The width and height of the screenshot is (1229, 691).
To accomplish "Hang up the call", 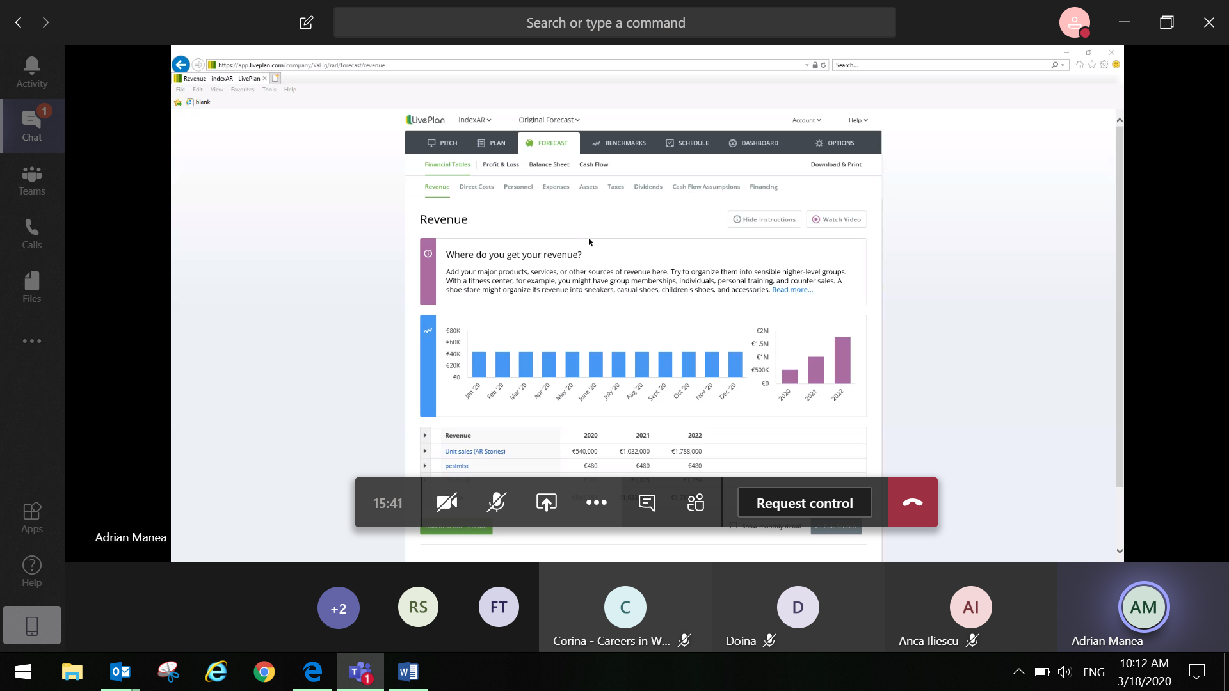I will click(912, 503).
